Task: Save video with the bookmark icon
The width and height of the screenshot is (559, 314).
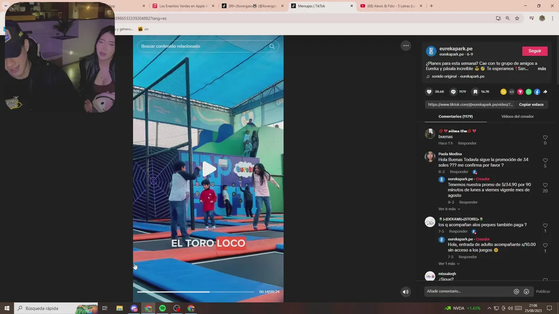Action: [x=475, y=92]
